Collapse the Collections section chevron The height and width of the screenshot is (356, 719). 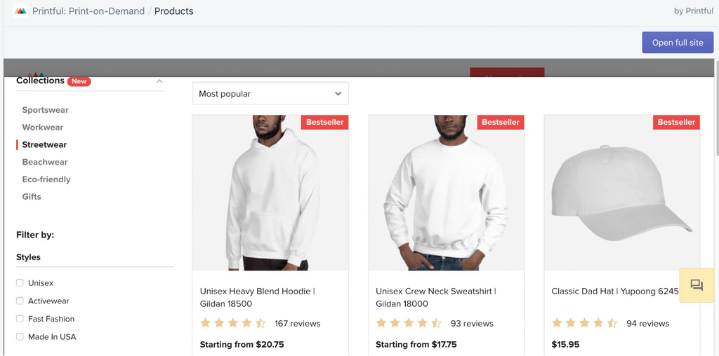[159, 81]
